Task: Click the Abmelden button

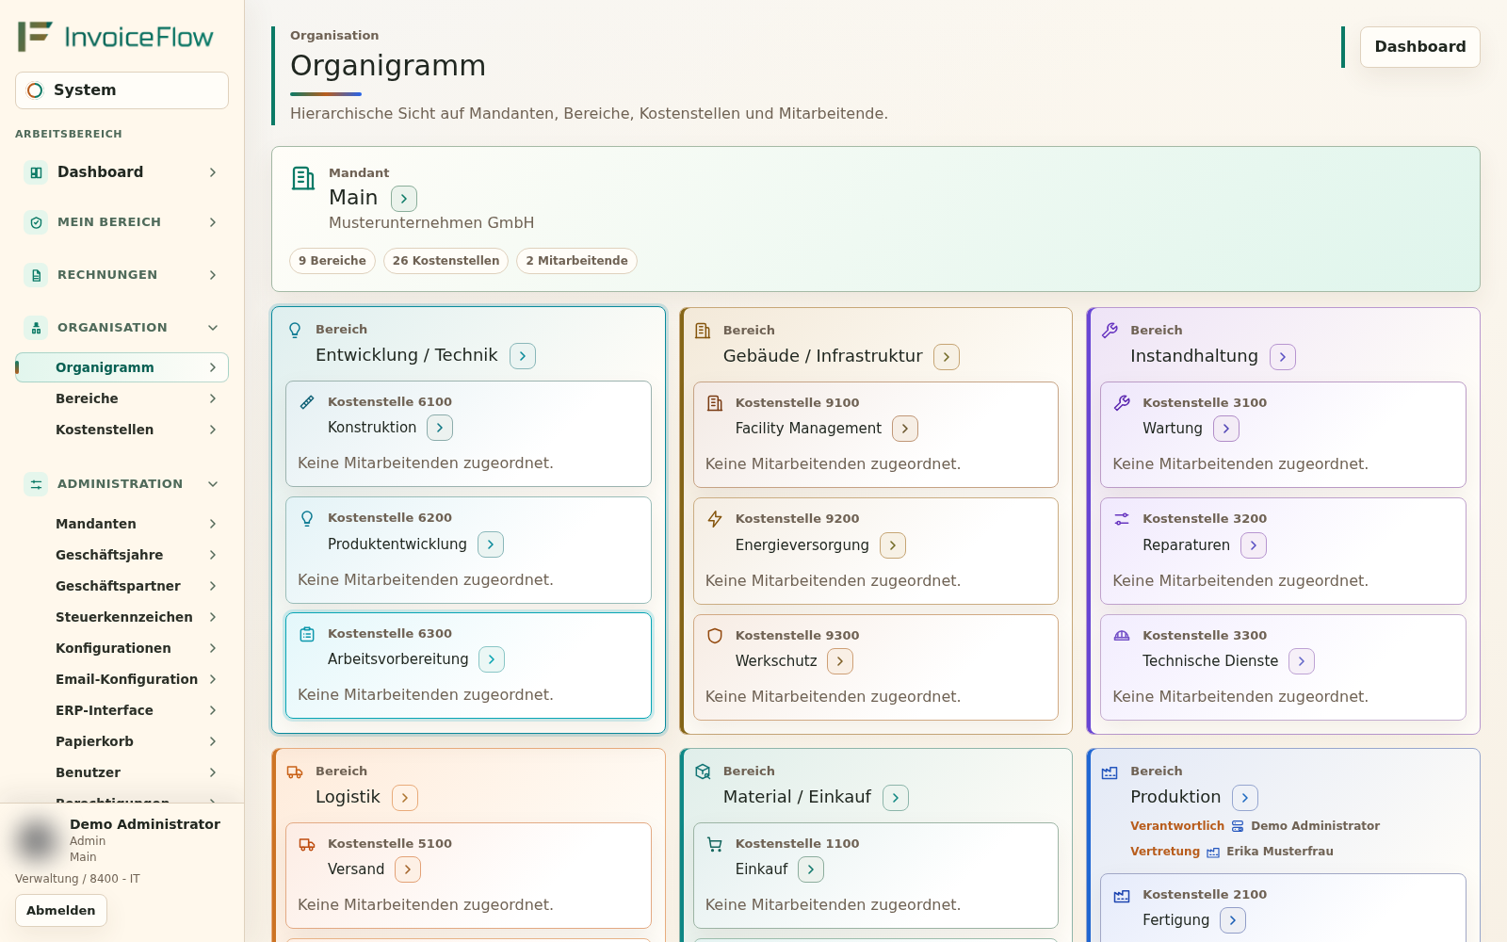Action: click(61, 911)
